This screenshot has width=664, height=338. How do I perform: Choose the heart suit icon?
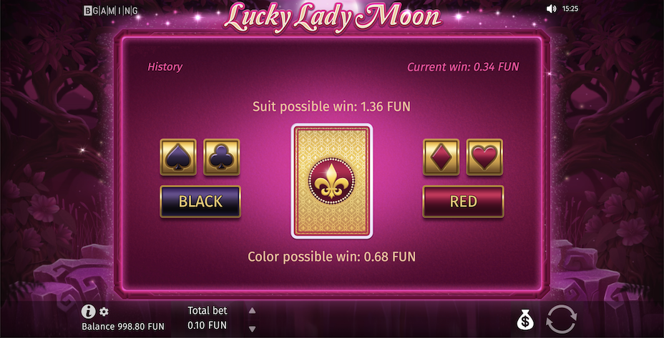click(484, 157)
